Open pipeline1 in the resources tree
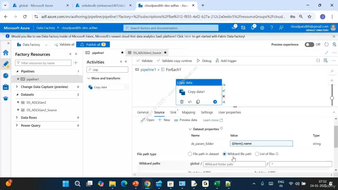 click(33, 79)
